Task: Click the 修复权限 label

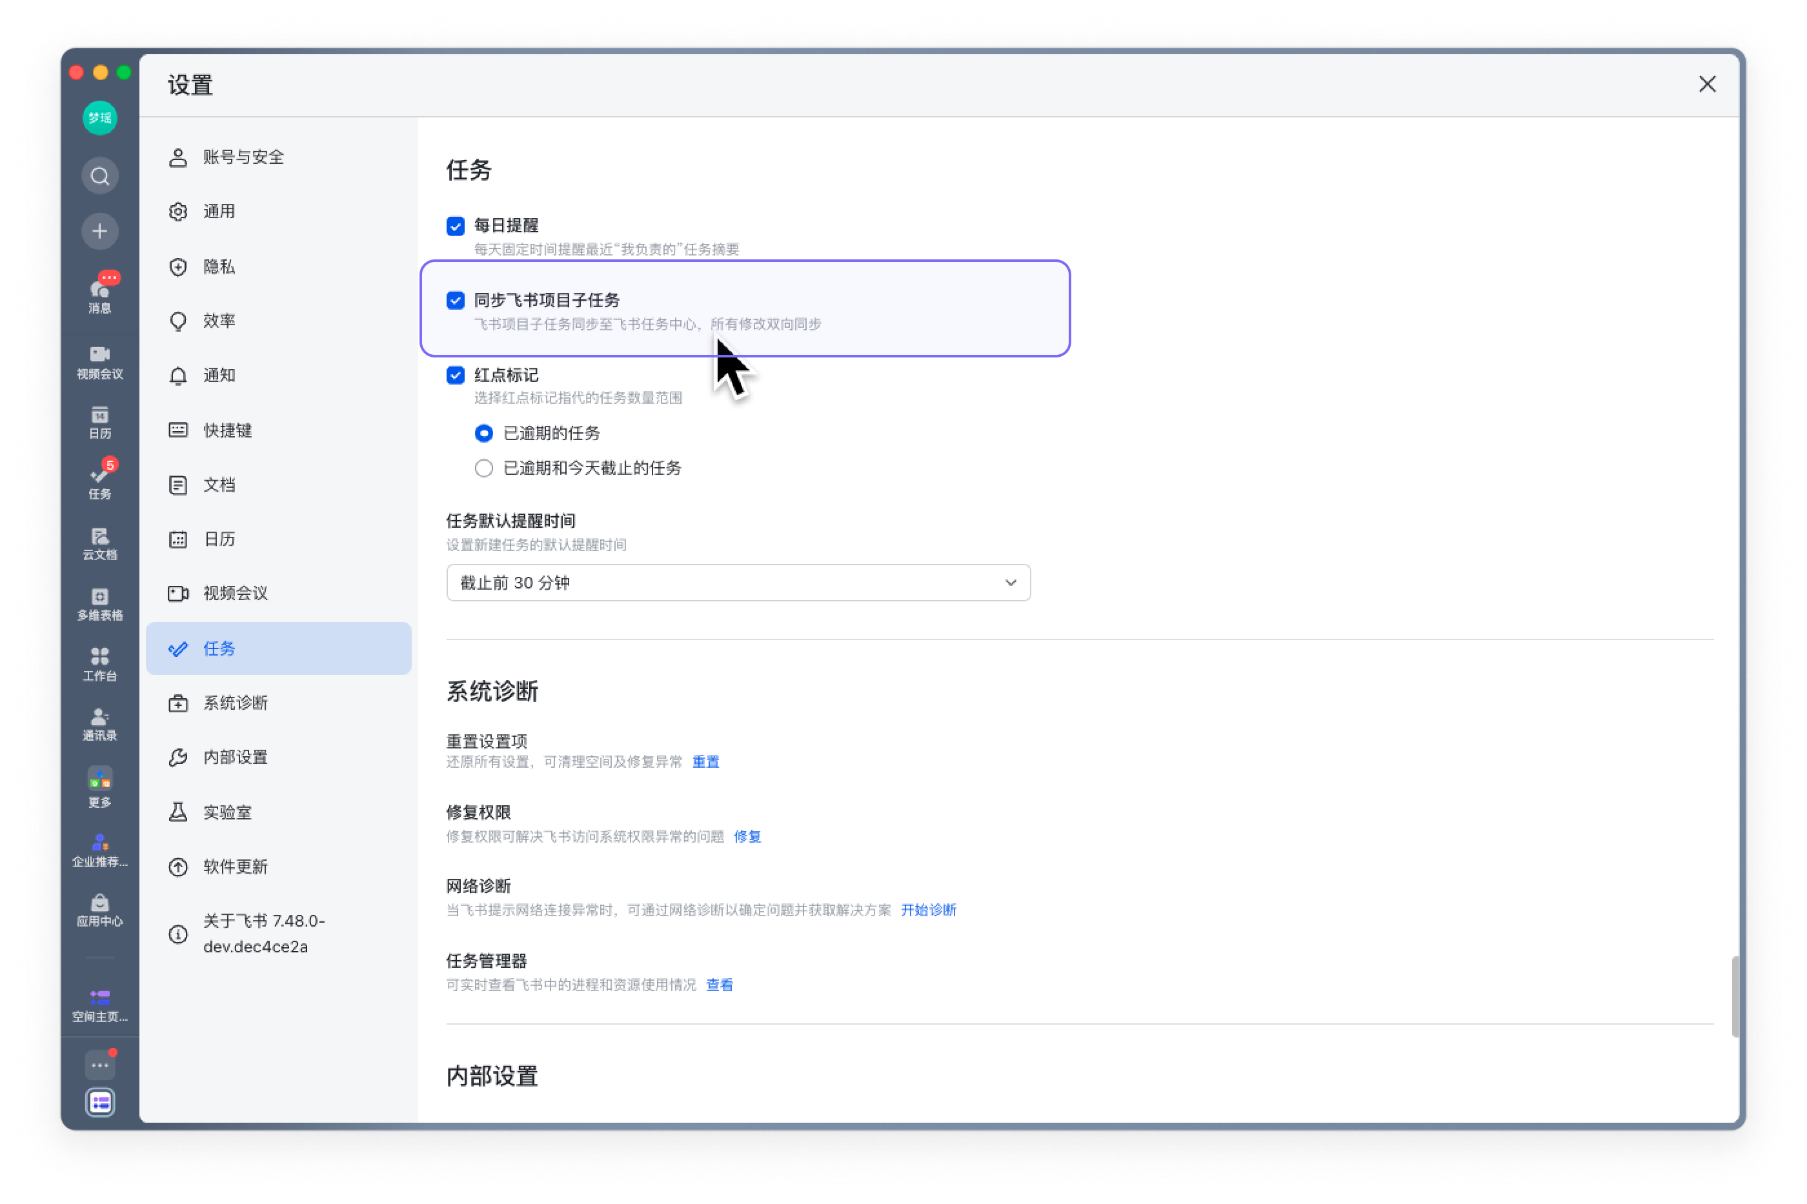Action: click(x=478, y=812)
